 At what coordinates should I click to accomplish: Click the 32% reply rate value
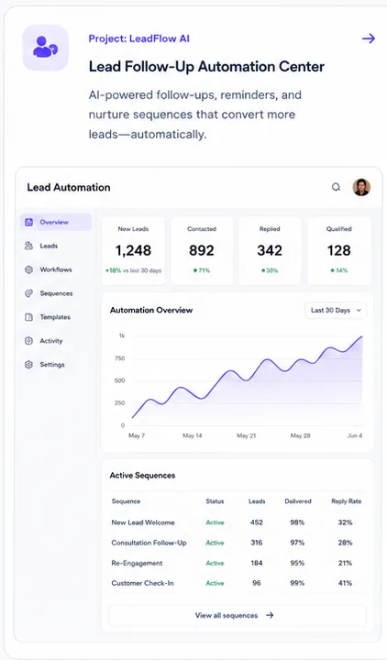(x=345, y=522)
